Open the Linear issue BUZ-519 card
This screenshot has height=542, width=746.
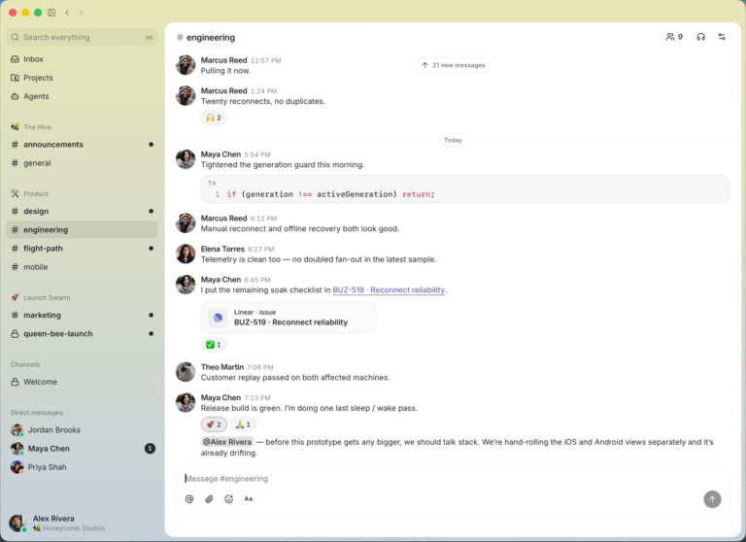pyautogui.click(x=288, y=318)
